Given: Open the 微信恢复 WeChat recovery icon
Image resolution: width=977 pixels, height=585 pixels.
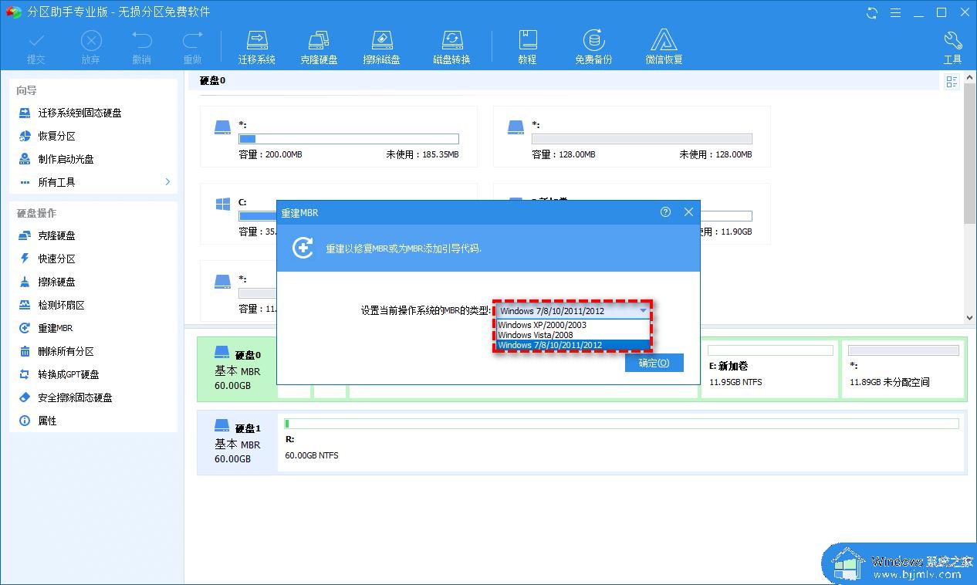Looking at the screenshot, I should pyautogui.click(x=664, y=47).
